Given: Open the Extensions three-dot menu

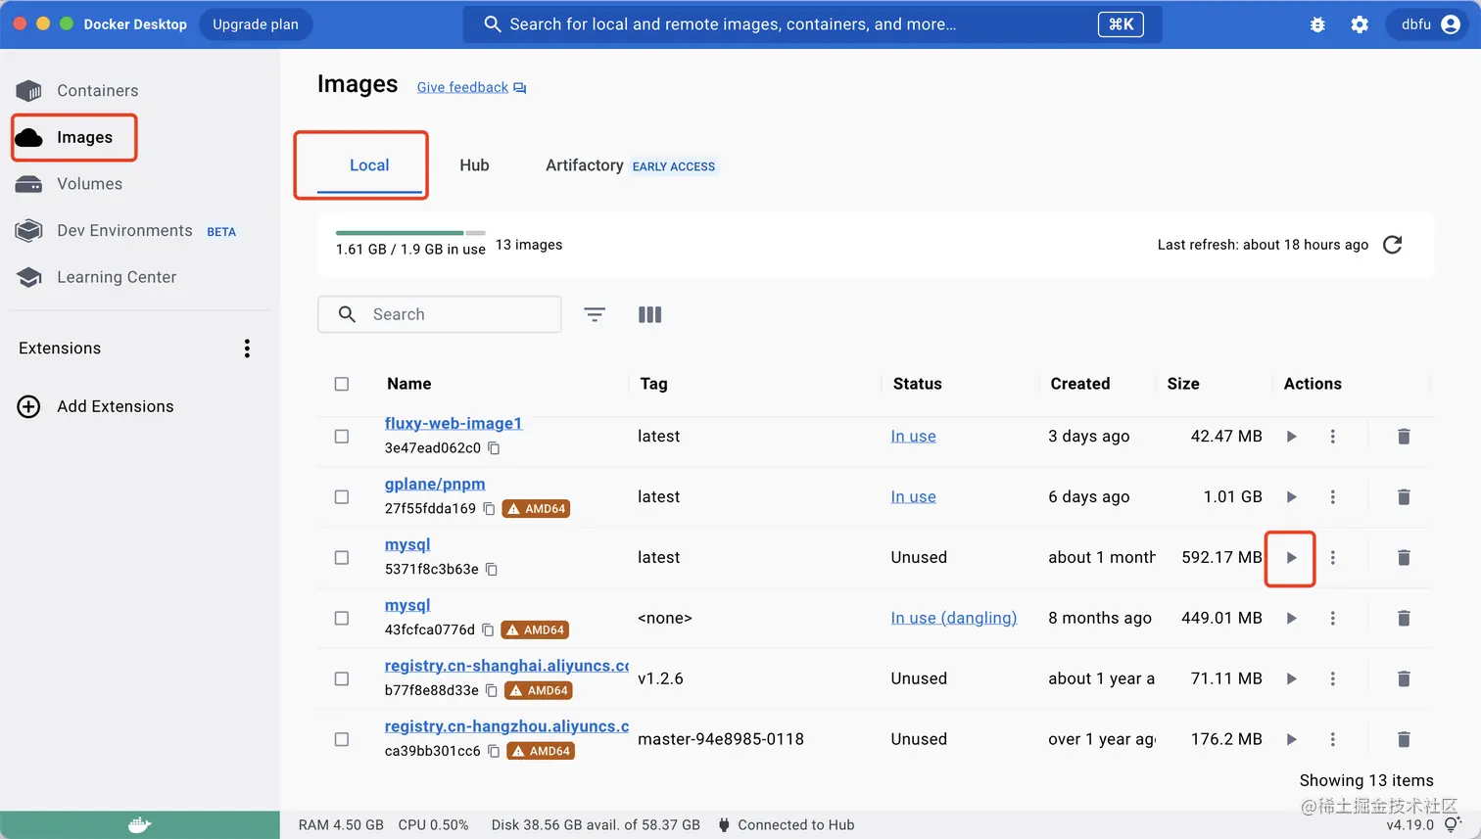Looking at the screenshot, I should [x=247, y=349].
